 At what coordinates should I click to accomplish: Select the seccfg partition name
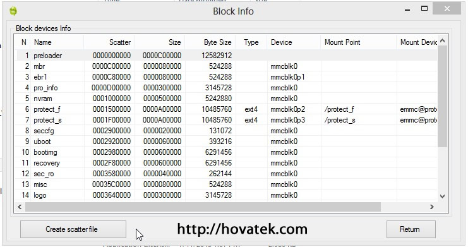pos(44,131)
